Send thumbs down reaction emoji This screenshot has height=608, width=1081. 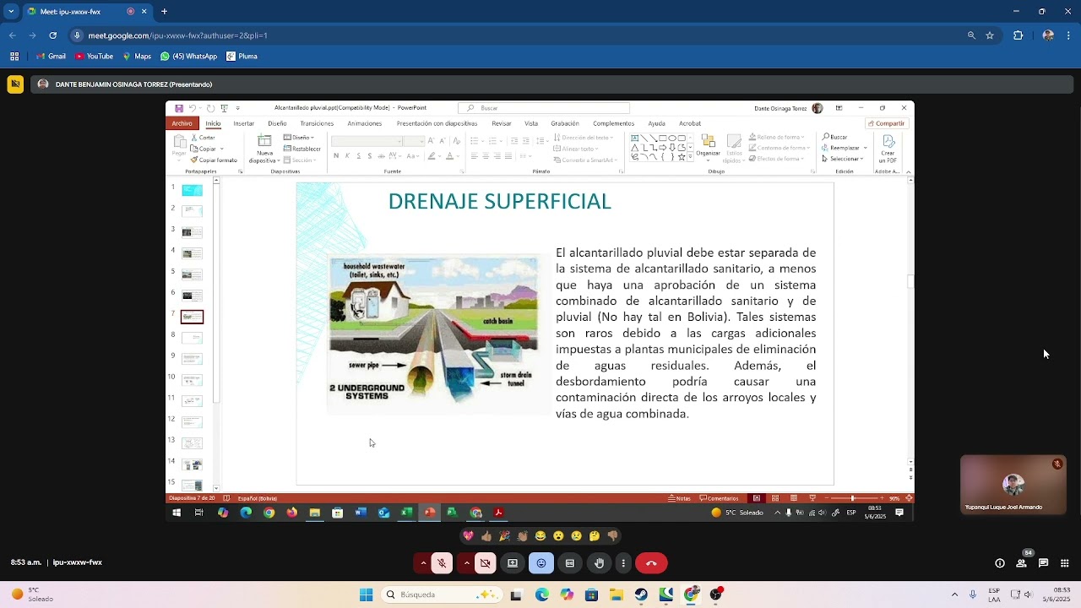(x=613, y=536)
